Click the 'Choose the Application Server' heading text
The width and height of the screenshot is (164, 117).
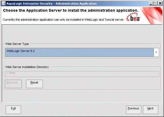[71, 10]
